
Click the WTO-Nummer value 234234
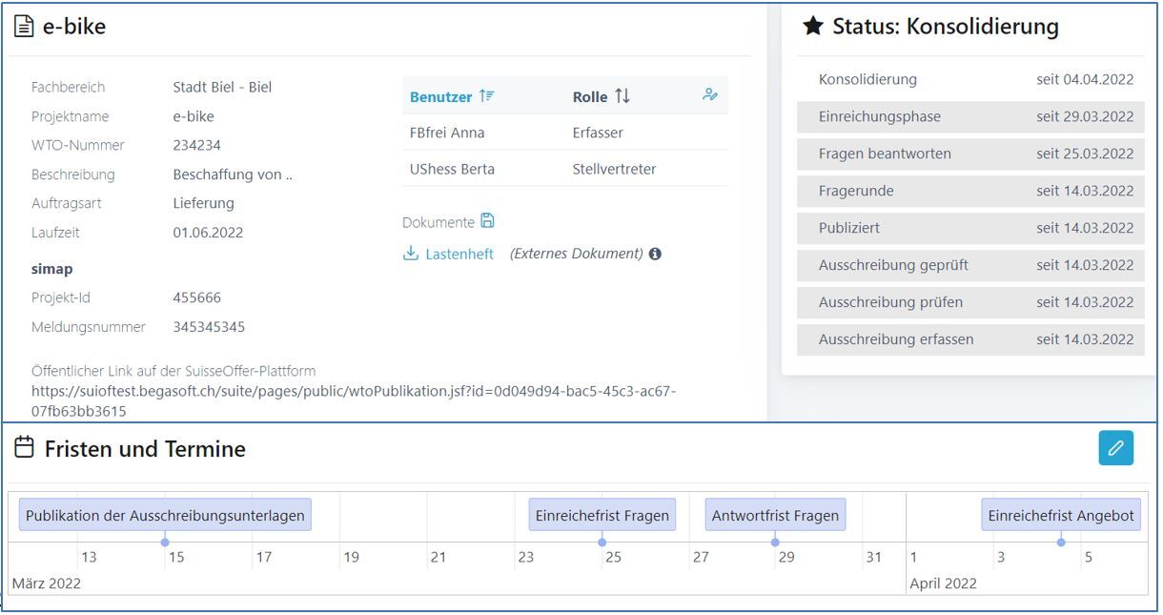pos(196,146)
